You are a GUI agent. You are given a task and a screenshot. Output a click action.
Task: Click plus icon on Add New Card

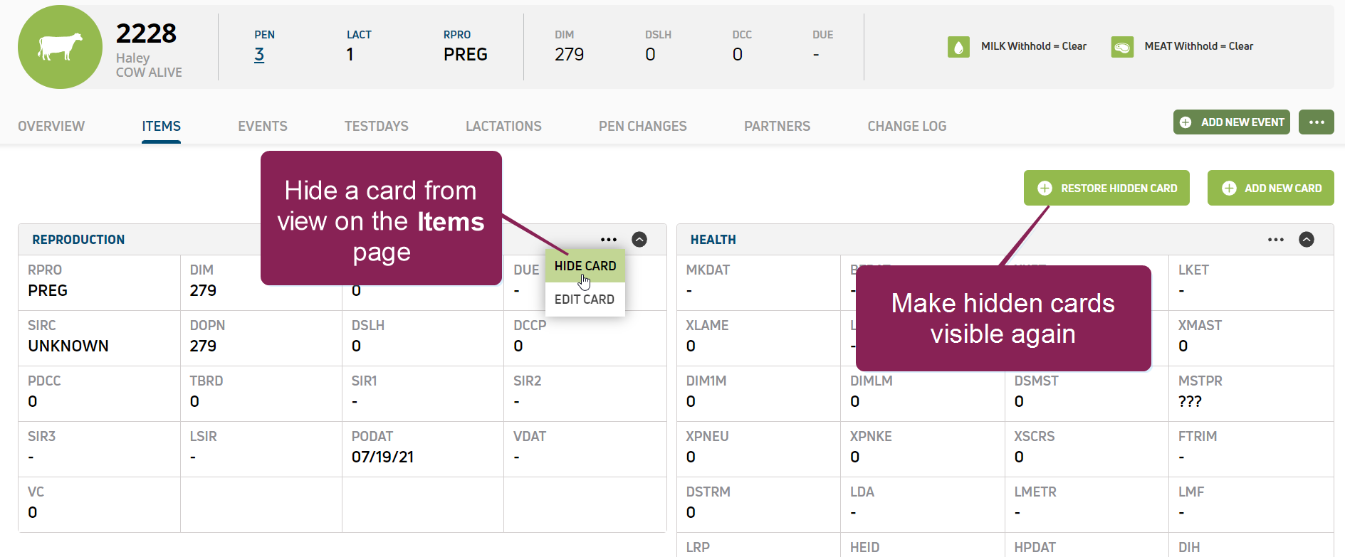pyautogui.click(x=1229, y=189)
